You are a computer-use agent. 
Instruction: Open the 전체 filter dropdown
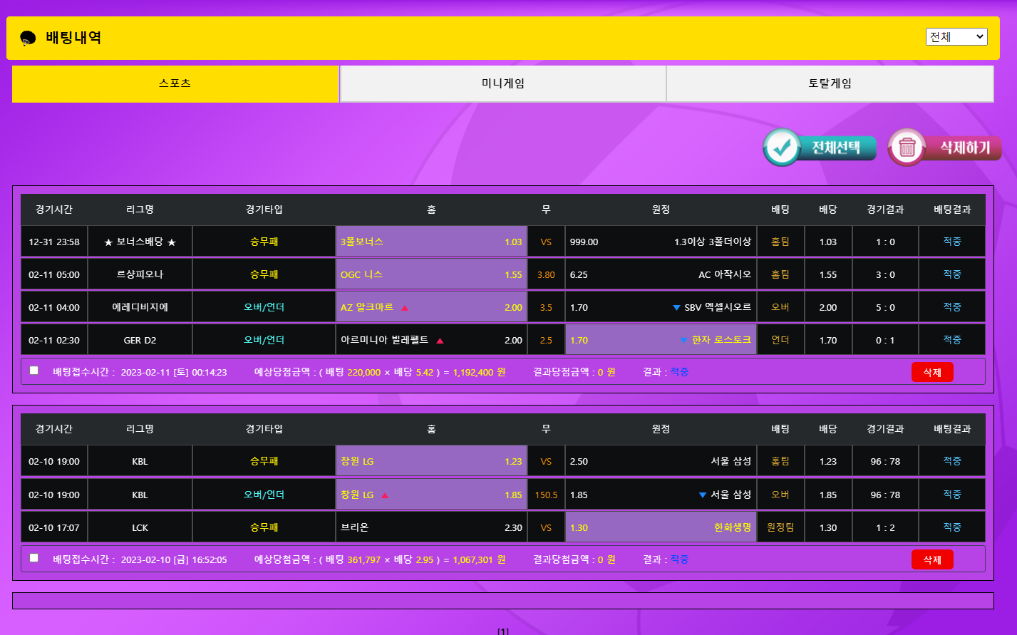tap(956, 36)
